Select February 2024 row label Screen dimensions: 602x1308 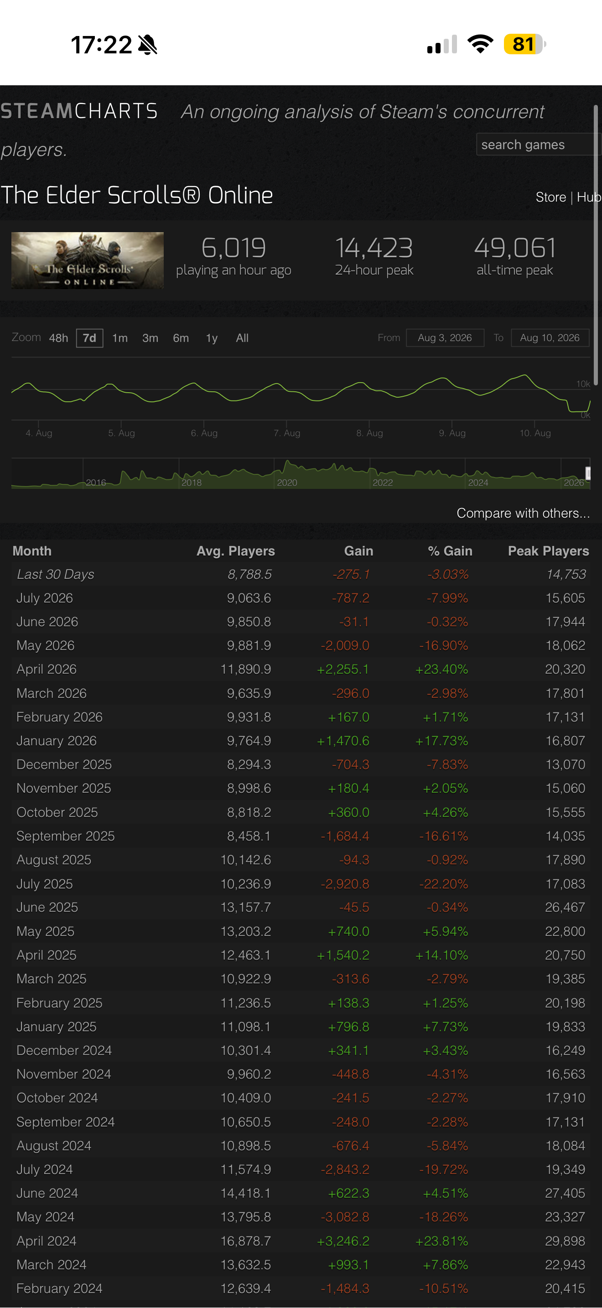59,1288
